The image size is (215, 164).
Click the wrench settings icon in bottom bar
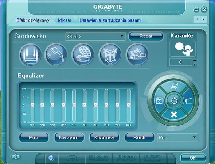(51, 158)
